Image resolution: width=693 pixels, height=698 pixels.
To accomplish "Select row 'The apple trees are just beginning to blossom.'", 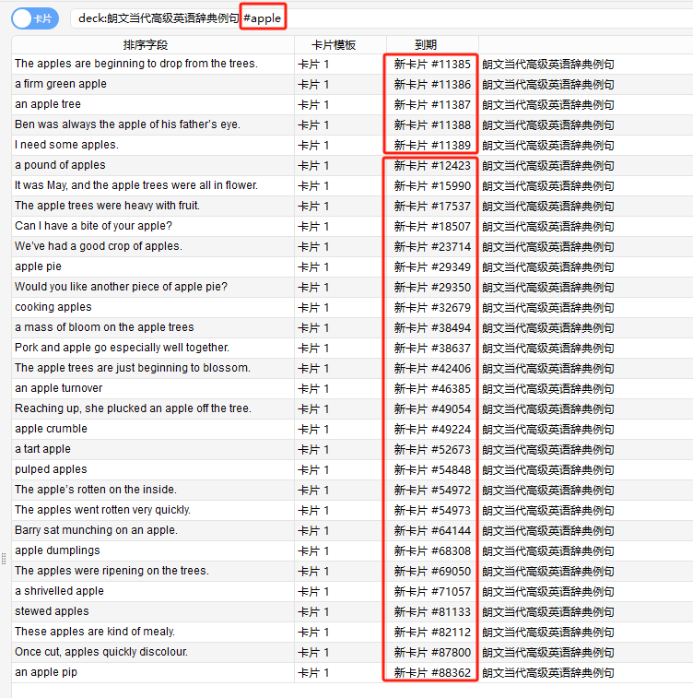I will (x=352, y=368).
